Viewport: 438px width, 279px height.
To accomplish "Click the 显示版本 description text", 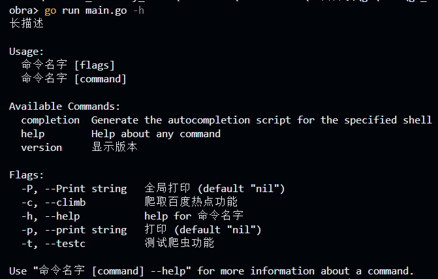I will (114, 147).
